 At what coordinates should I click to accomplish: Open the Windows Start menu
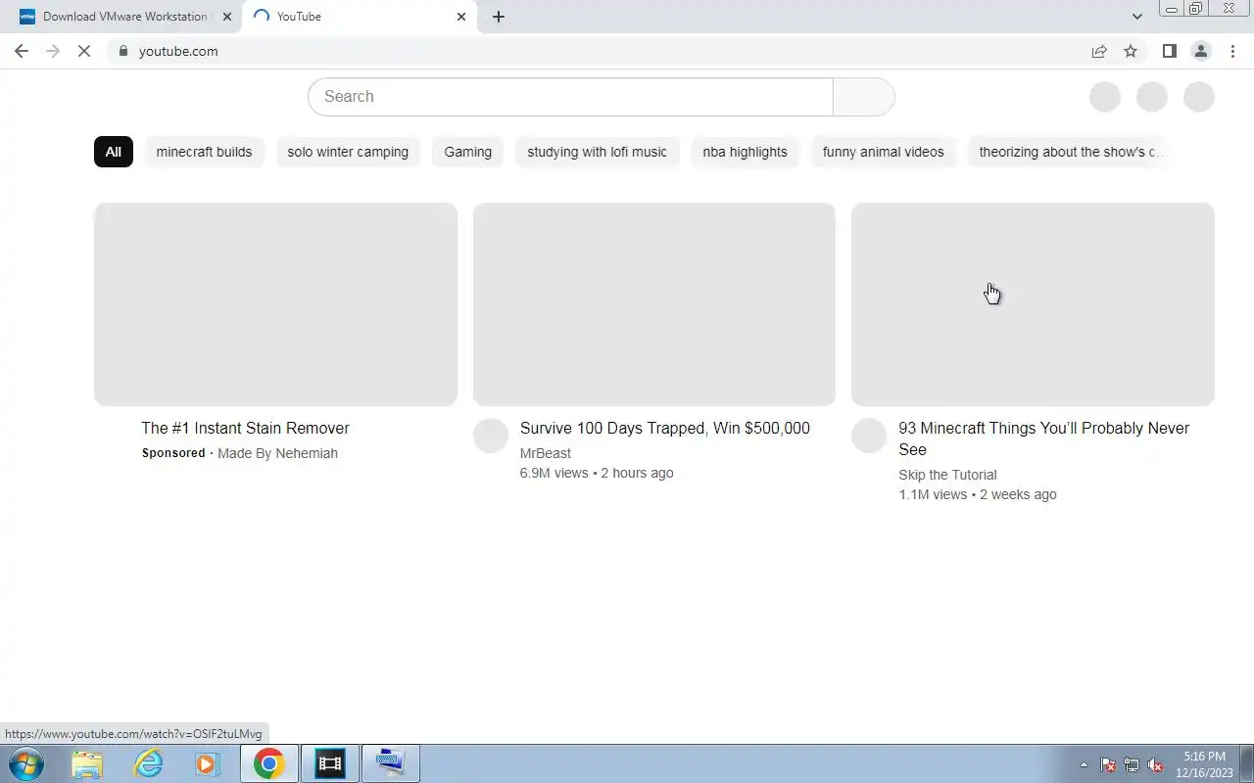click(25, 763)
